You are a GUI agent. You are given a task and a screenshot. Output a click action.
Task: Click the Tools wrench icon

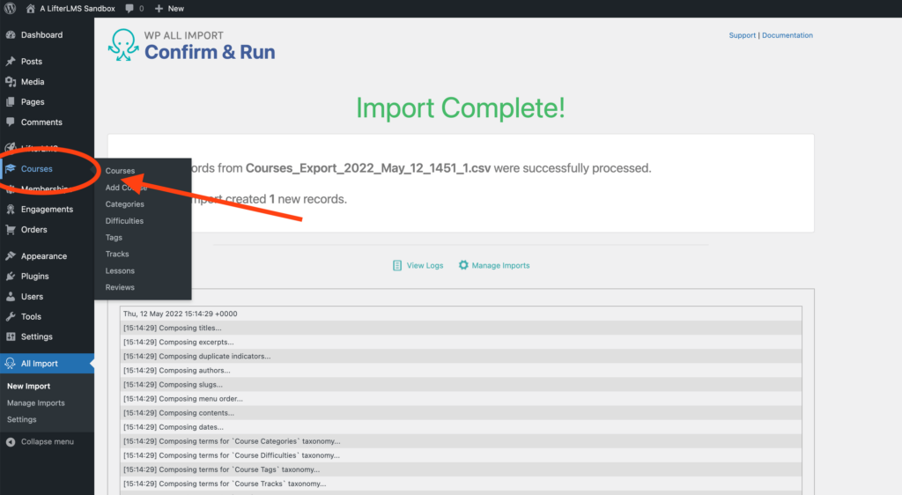click(x=11, y=317)
